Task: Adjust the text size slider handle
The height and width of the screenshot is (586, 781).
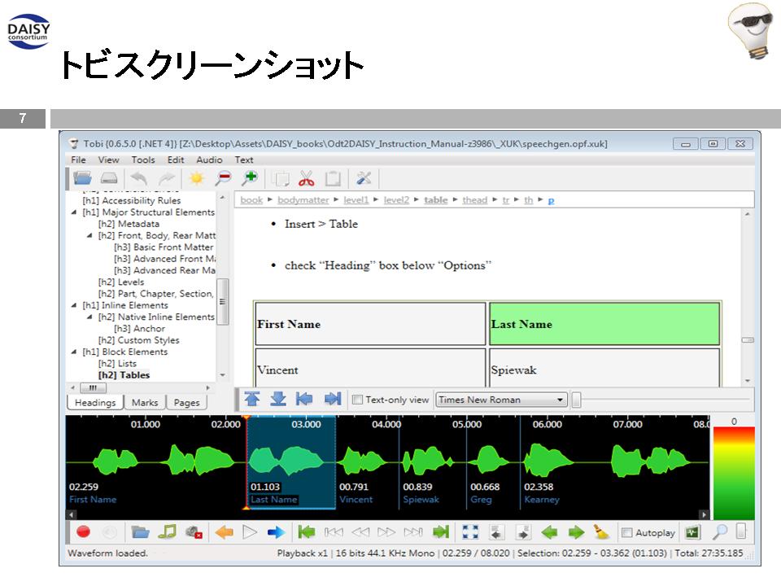Action: [576, 400]
